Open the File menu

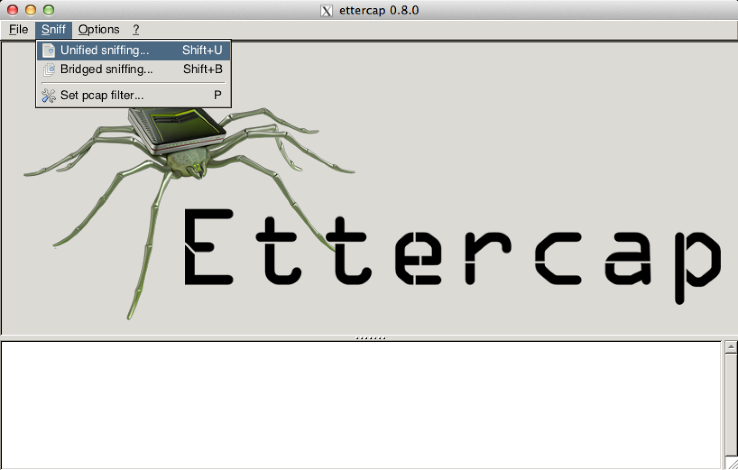pos(18,30)
